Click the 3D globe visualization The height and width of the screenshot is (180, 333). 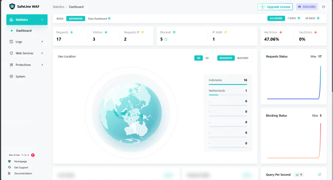pyautogui.click(x=131, y=113)
